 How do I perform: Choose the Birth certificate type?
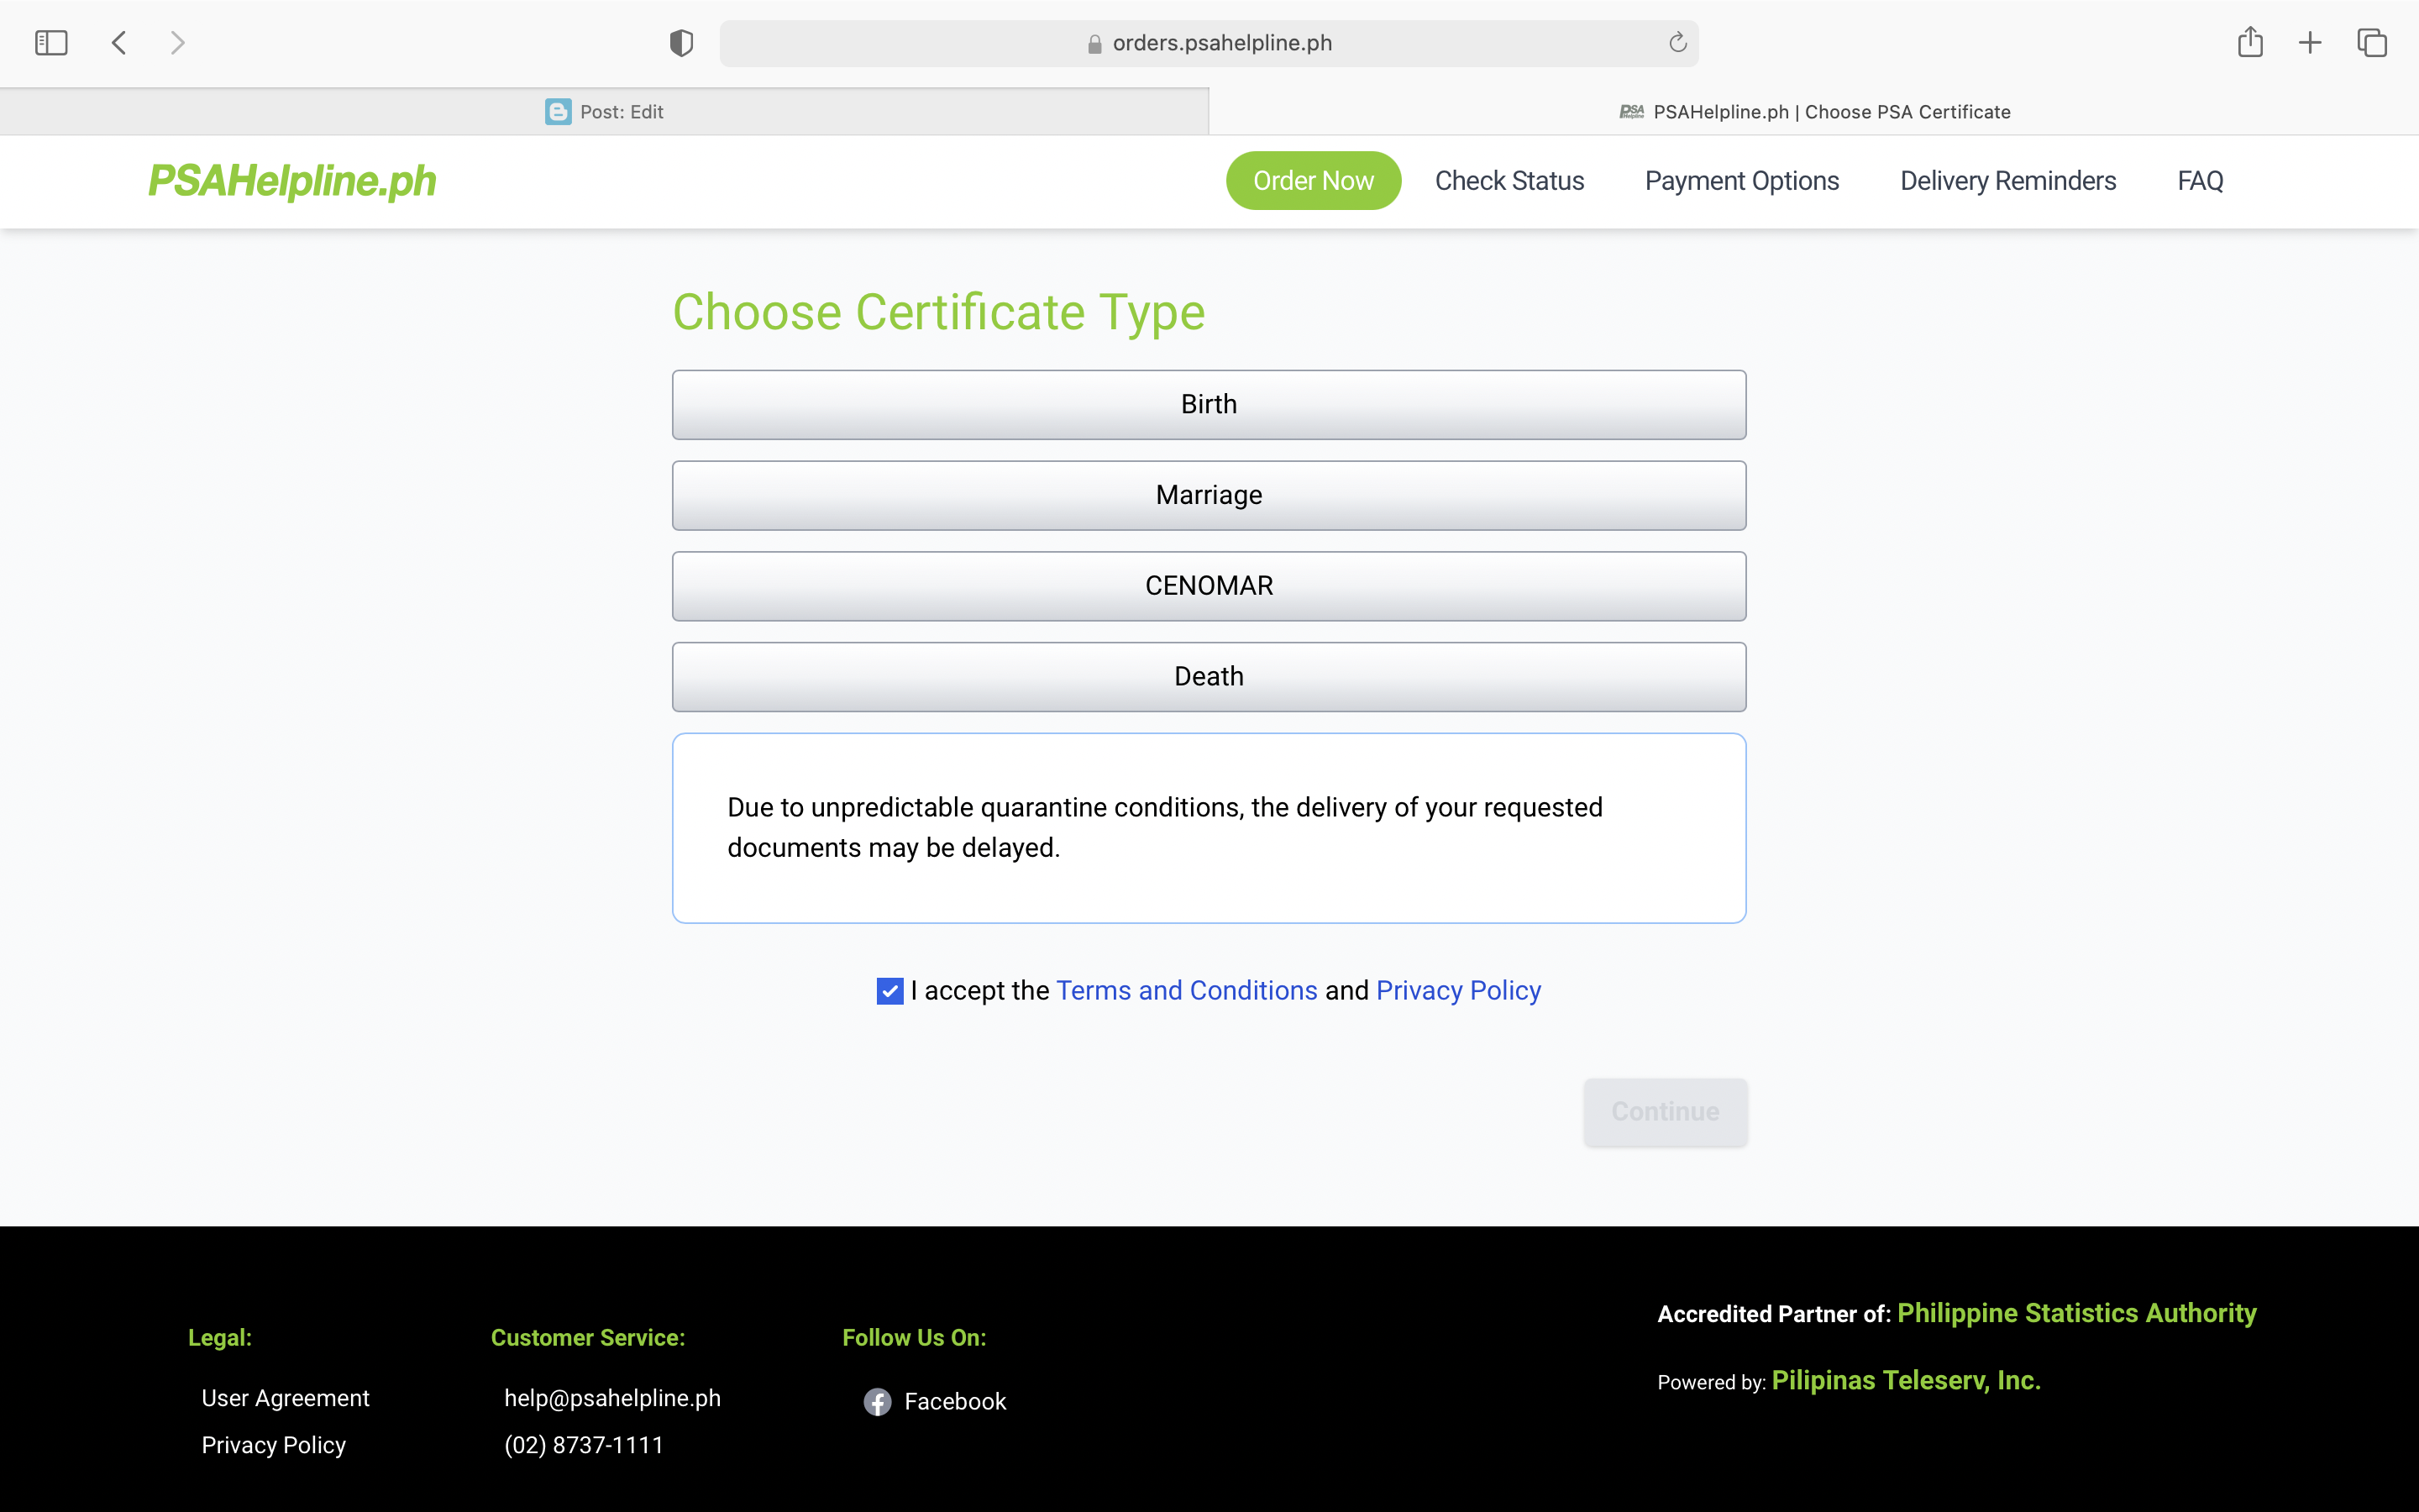tap(1209, 405)
